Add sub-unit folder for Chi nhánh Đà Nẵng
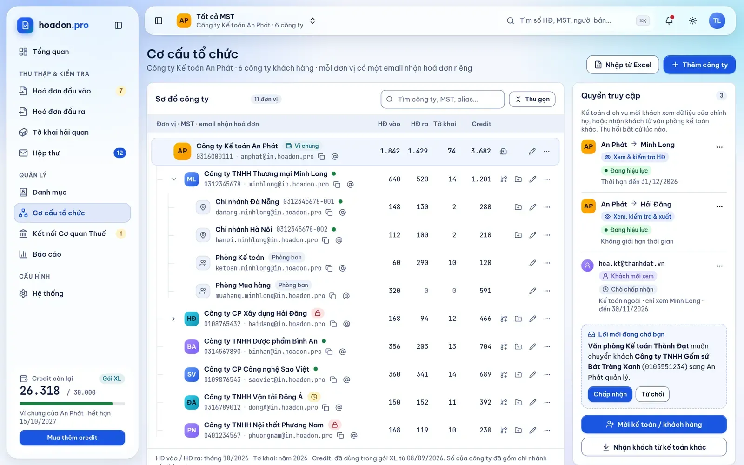This screenshot has height=465, width=744. click(518, 207)
